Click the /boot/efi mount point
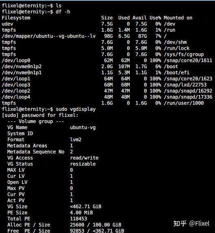Image resolution: width=215 pixels, height=233 pixels. point(176,73)
